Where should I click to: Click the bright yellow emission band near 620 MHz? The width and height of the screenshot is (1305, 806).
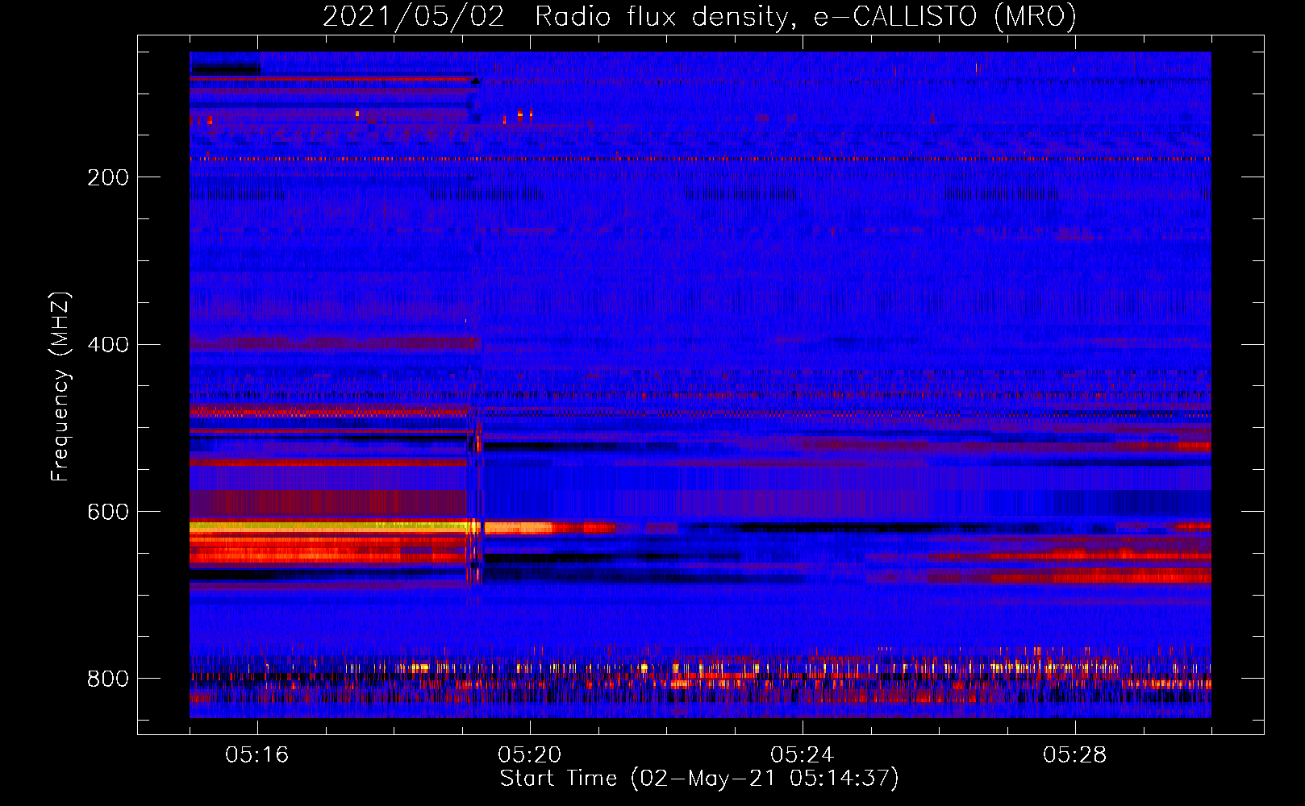pos(335,527)
